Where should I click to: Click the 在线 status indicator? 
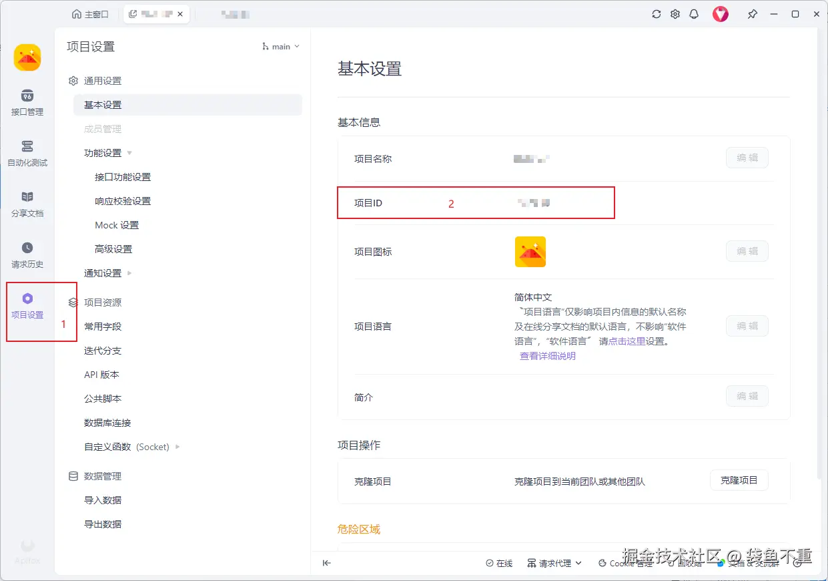pos(499,564)
